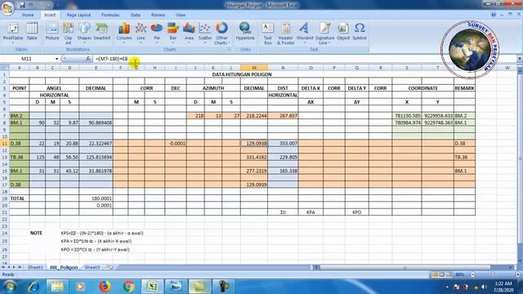Go to next sheet with navigation arrow
The width and height of the screenshot is (523, 294).
pyautogui.click(x=14, y=267)
